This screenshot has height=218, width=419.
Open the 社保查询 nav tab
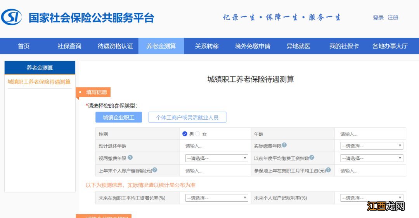[69, 46]
